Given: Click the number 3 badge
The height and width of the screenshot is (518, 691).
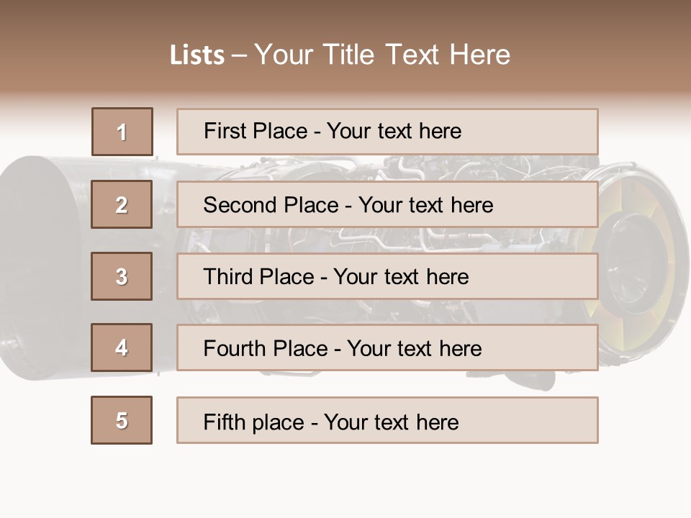Looking at the screenshot, I should coord(122,276).
